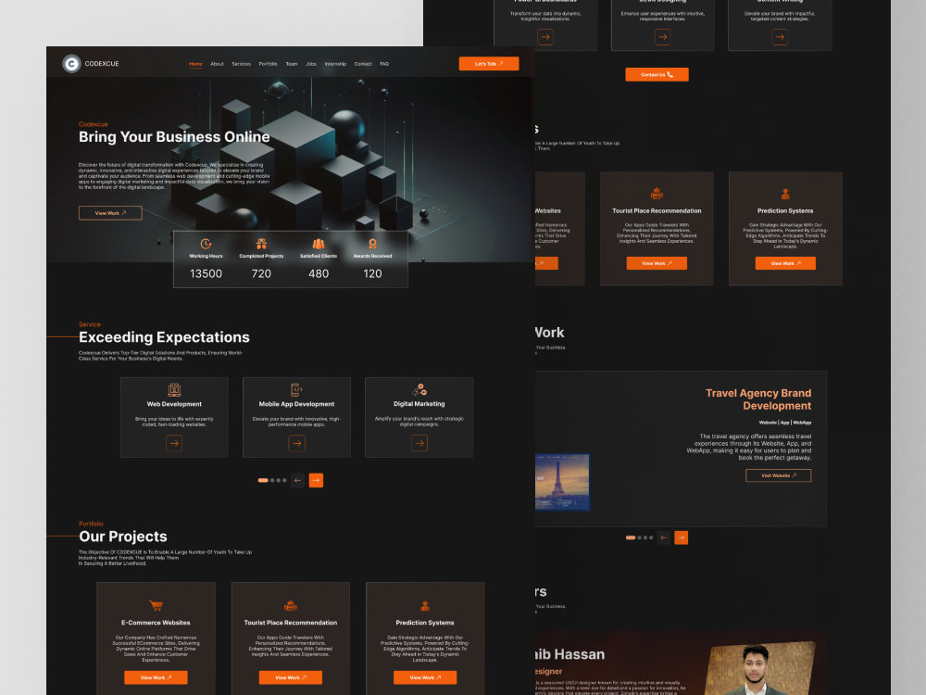The height and width of the screenshot is (695, 926).
Task: Open Jobs in the top navigation
Action: [311, 64]
